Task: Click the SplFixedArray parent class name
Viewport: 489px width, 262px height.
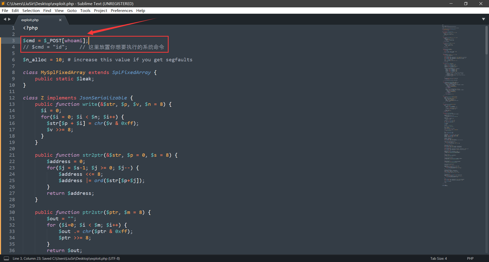Action: (x=131, y=72)
